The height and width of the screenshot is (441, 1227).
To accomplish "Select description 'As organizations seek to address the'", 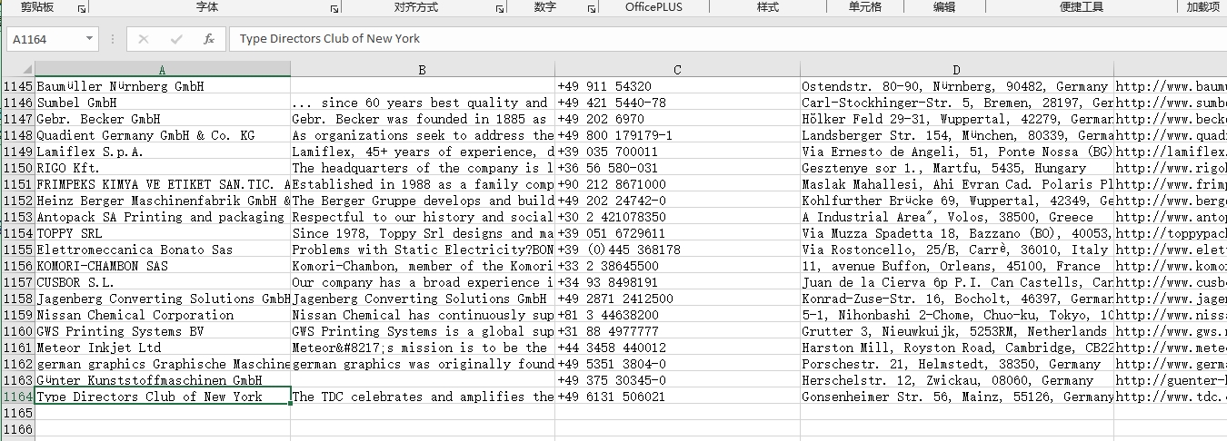I will coord(423,135).
